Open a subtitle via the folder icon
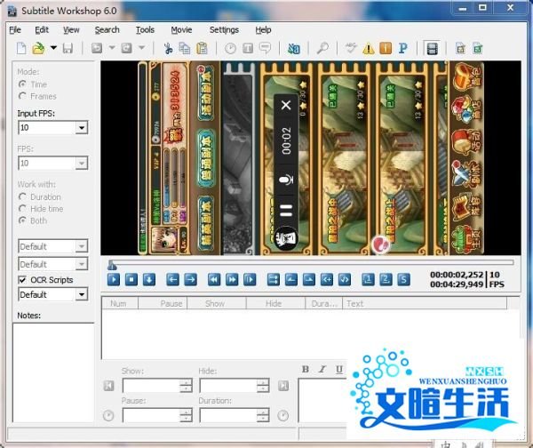Viewport: 533px width, 448px height. [x=38, y=48]
